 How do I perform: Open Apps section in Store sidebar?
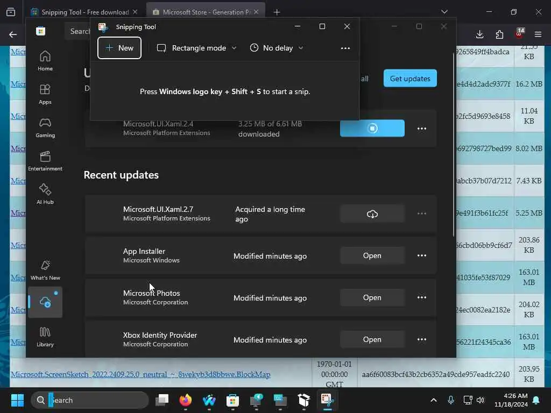tap(45, 95)
